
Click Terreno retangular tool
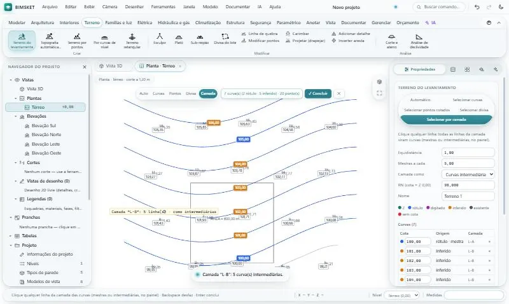tap(132, 41)
